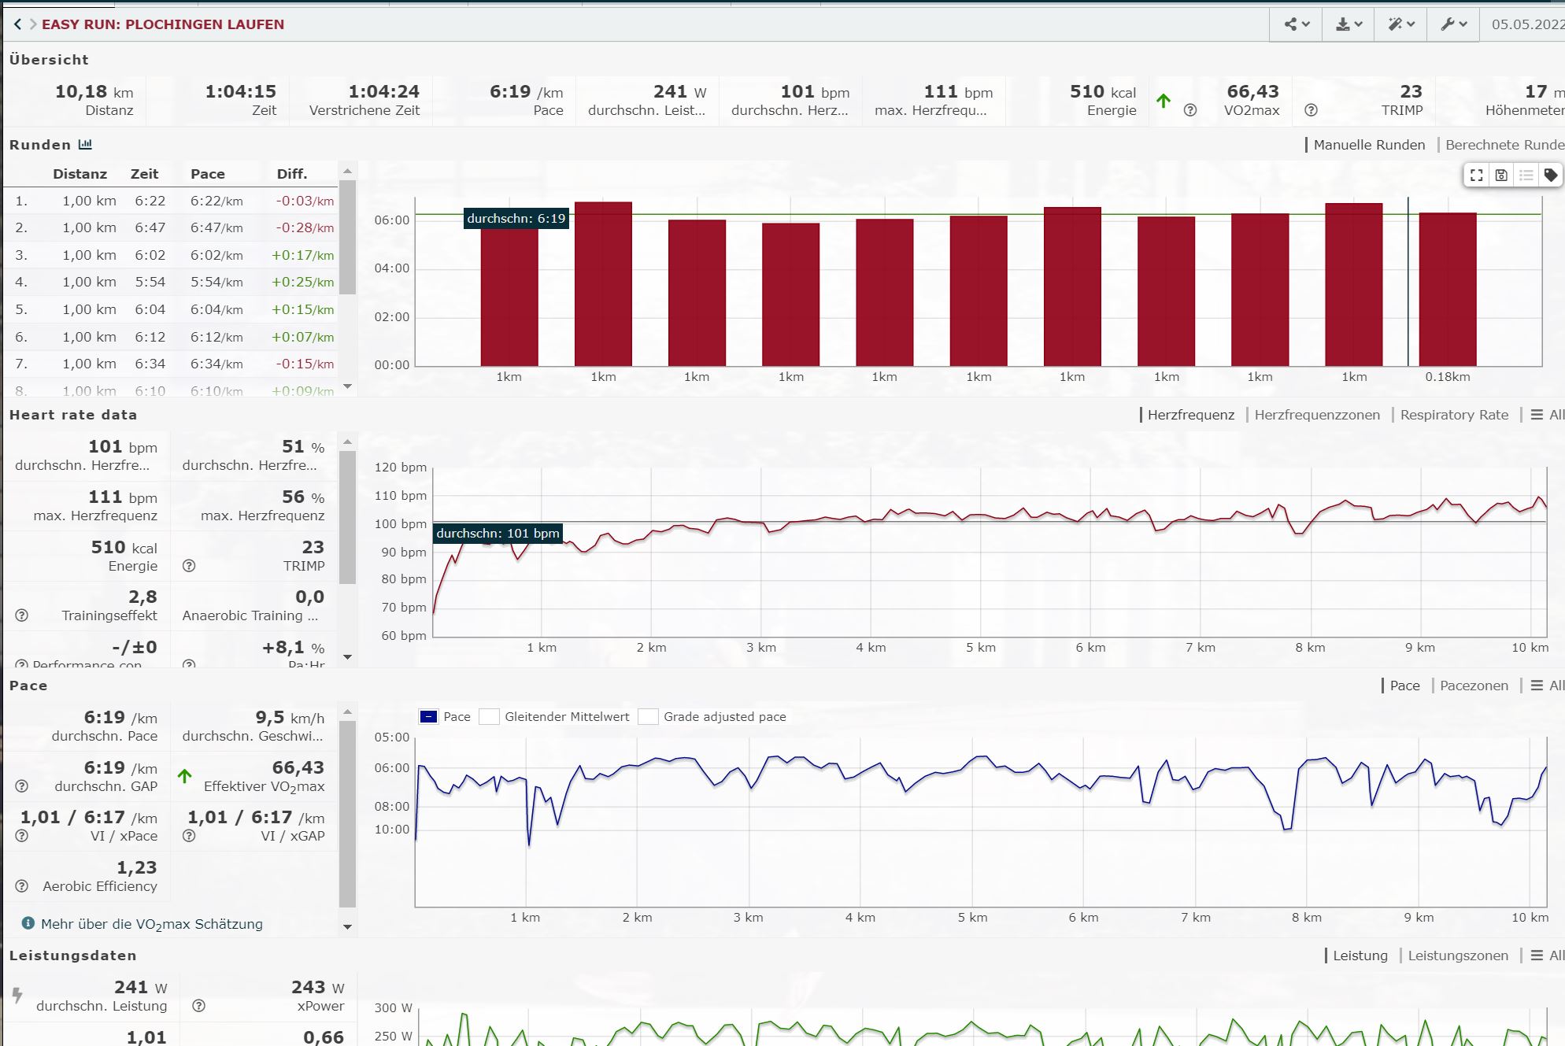Open the share dropdown menu

tap(1297, 24)
